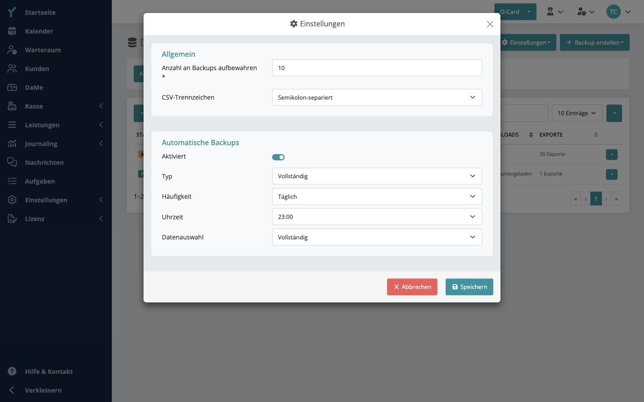
Task: Click the Speichern button
Action: point(469,287)
